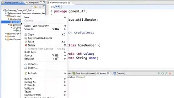Image resolution: width=174 pixels, height=98 pixels.
Task: Expand the Deployment Descriptor node
Action: [x=6, y=13]
